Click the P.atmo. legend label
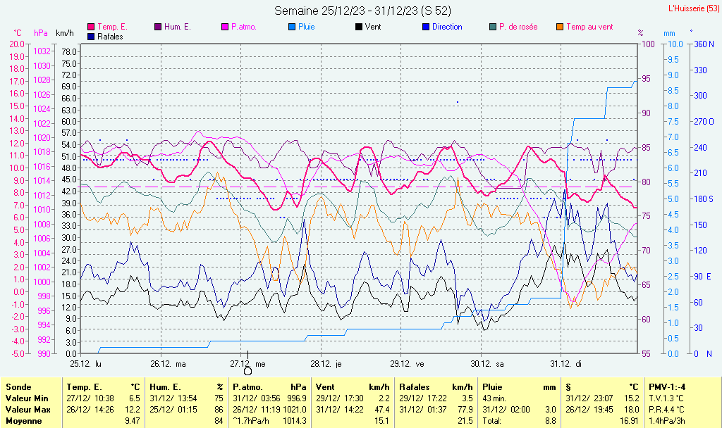This screenshot has width=722, height=428. (x=244, y=27)
